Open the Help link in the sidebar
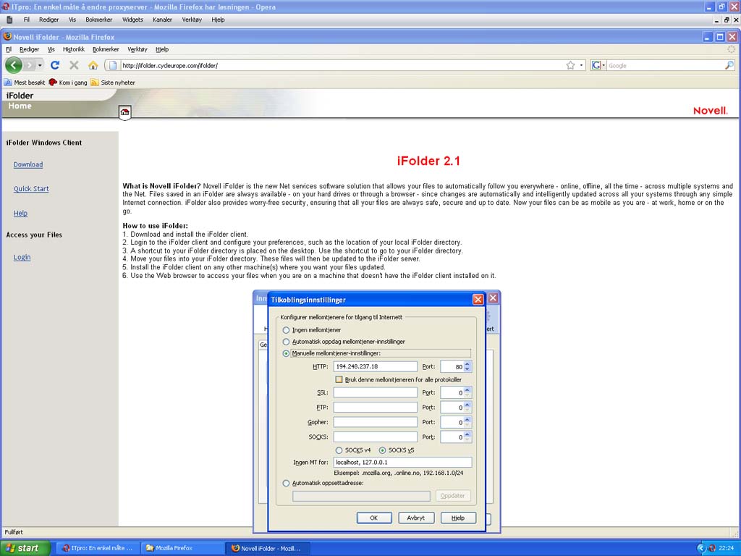741x556 pixels. 20,214
